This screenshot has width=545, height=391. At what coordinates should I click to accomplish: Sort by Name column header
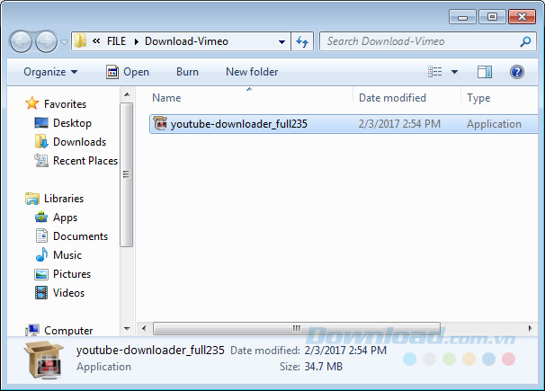point(166,98)
